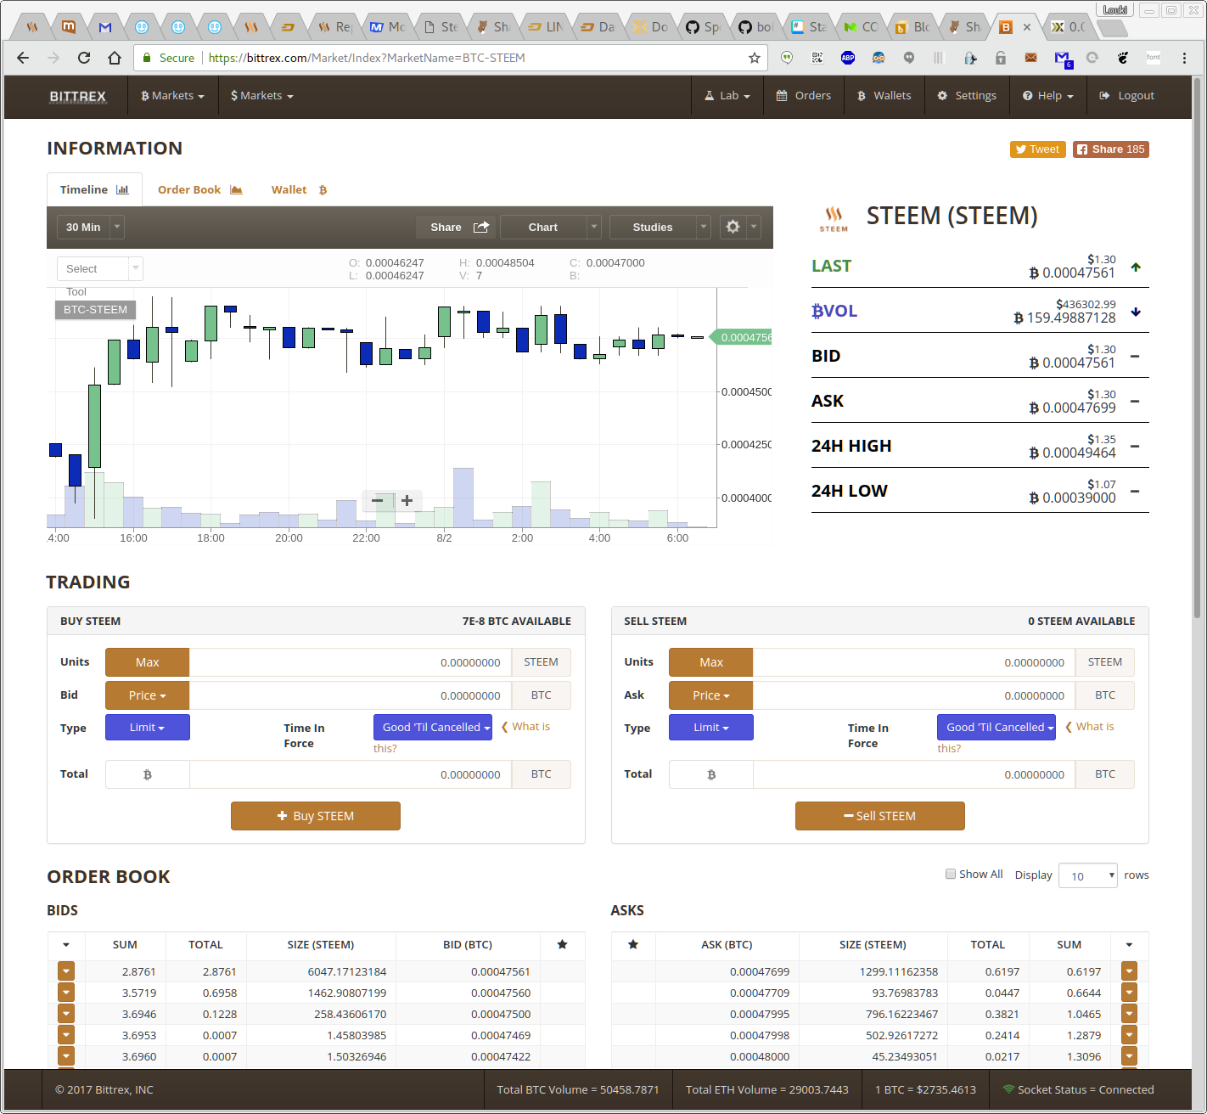
Task: Open action menu for ask 0.00047998 row
Action: pos(1129,1035)
